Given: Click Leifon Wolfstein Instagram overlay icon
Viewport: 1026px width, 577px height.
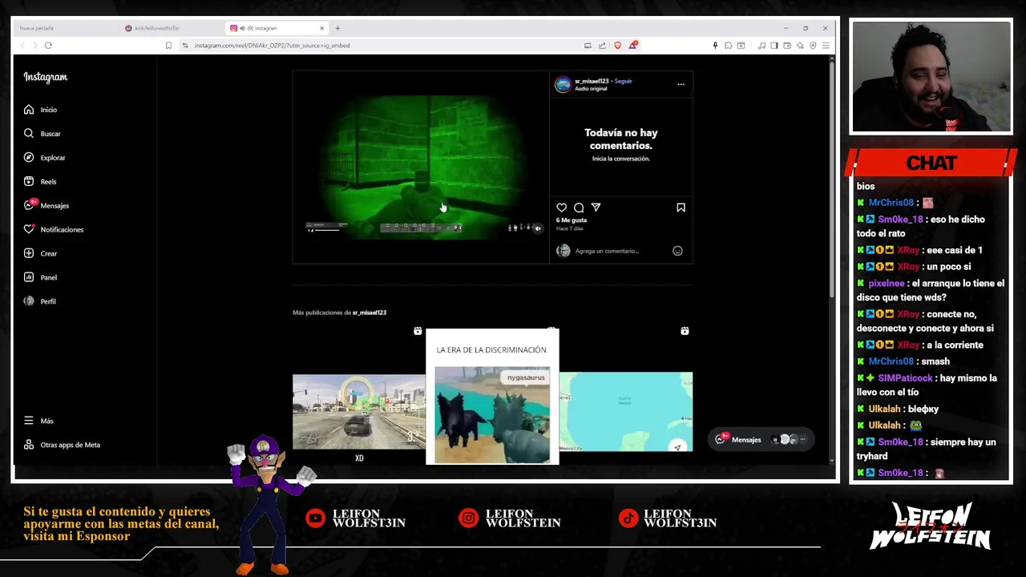Looking at the screenshot, I should coord(468,518).
